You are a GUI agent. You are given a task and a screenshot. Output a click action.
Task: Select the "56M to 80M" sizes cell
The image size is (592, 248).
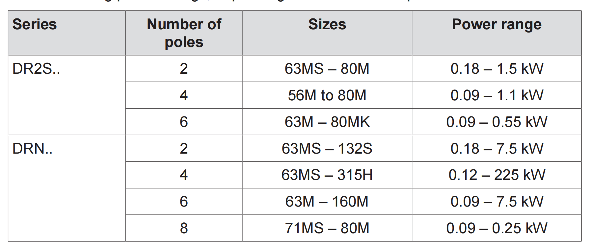[327, 95]
